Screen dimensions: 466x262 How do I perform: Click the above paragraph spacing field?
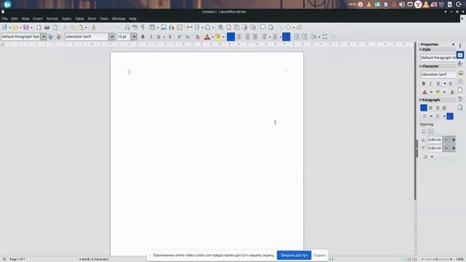click(435, 140)
